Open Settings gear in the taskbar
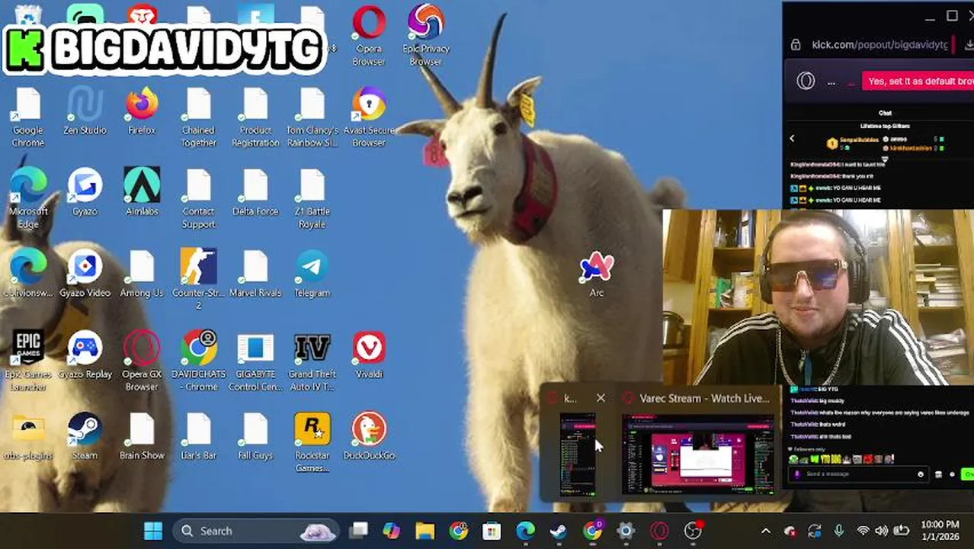This screenshot has height=549, width=974. tap(626, 531)
